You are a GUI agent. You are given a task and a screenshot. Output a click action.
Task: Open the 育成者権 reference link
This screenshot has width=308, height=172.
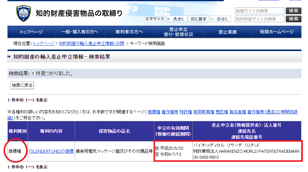238,112
